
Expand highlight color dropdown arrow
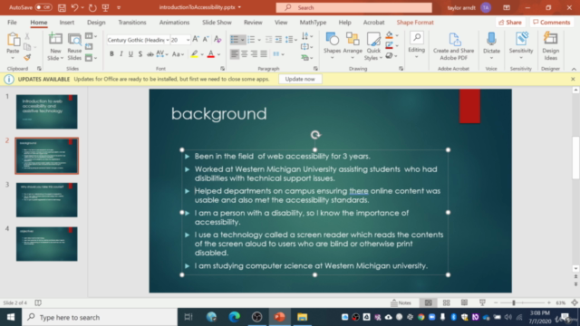[202, 54]
